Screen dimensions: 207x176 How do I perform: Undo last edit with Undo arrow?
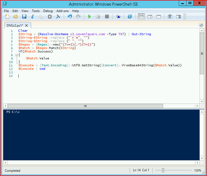tap(70, 17)
